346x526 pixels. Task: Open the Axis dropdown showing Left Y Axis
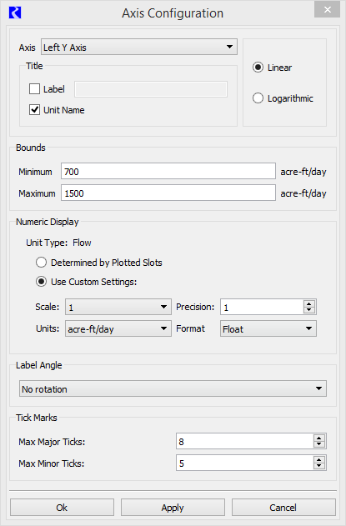139,47
